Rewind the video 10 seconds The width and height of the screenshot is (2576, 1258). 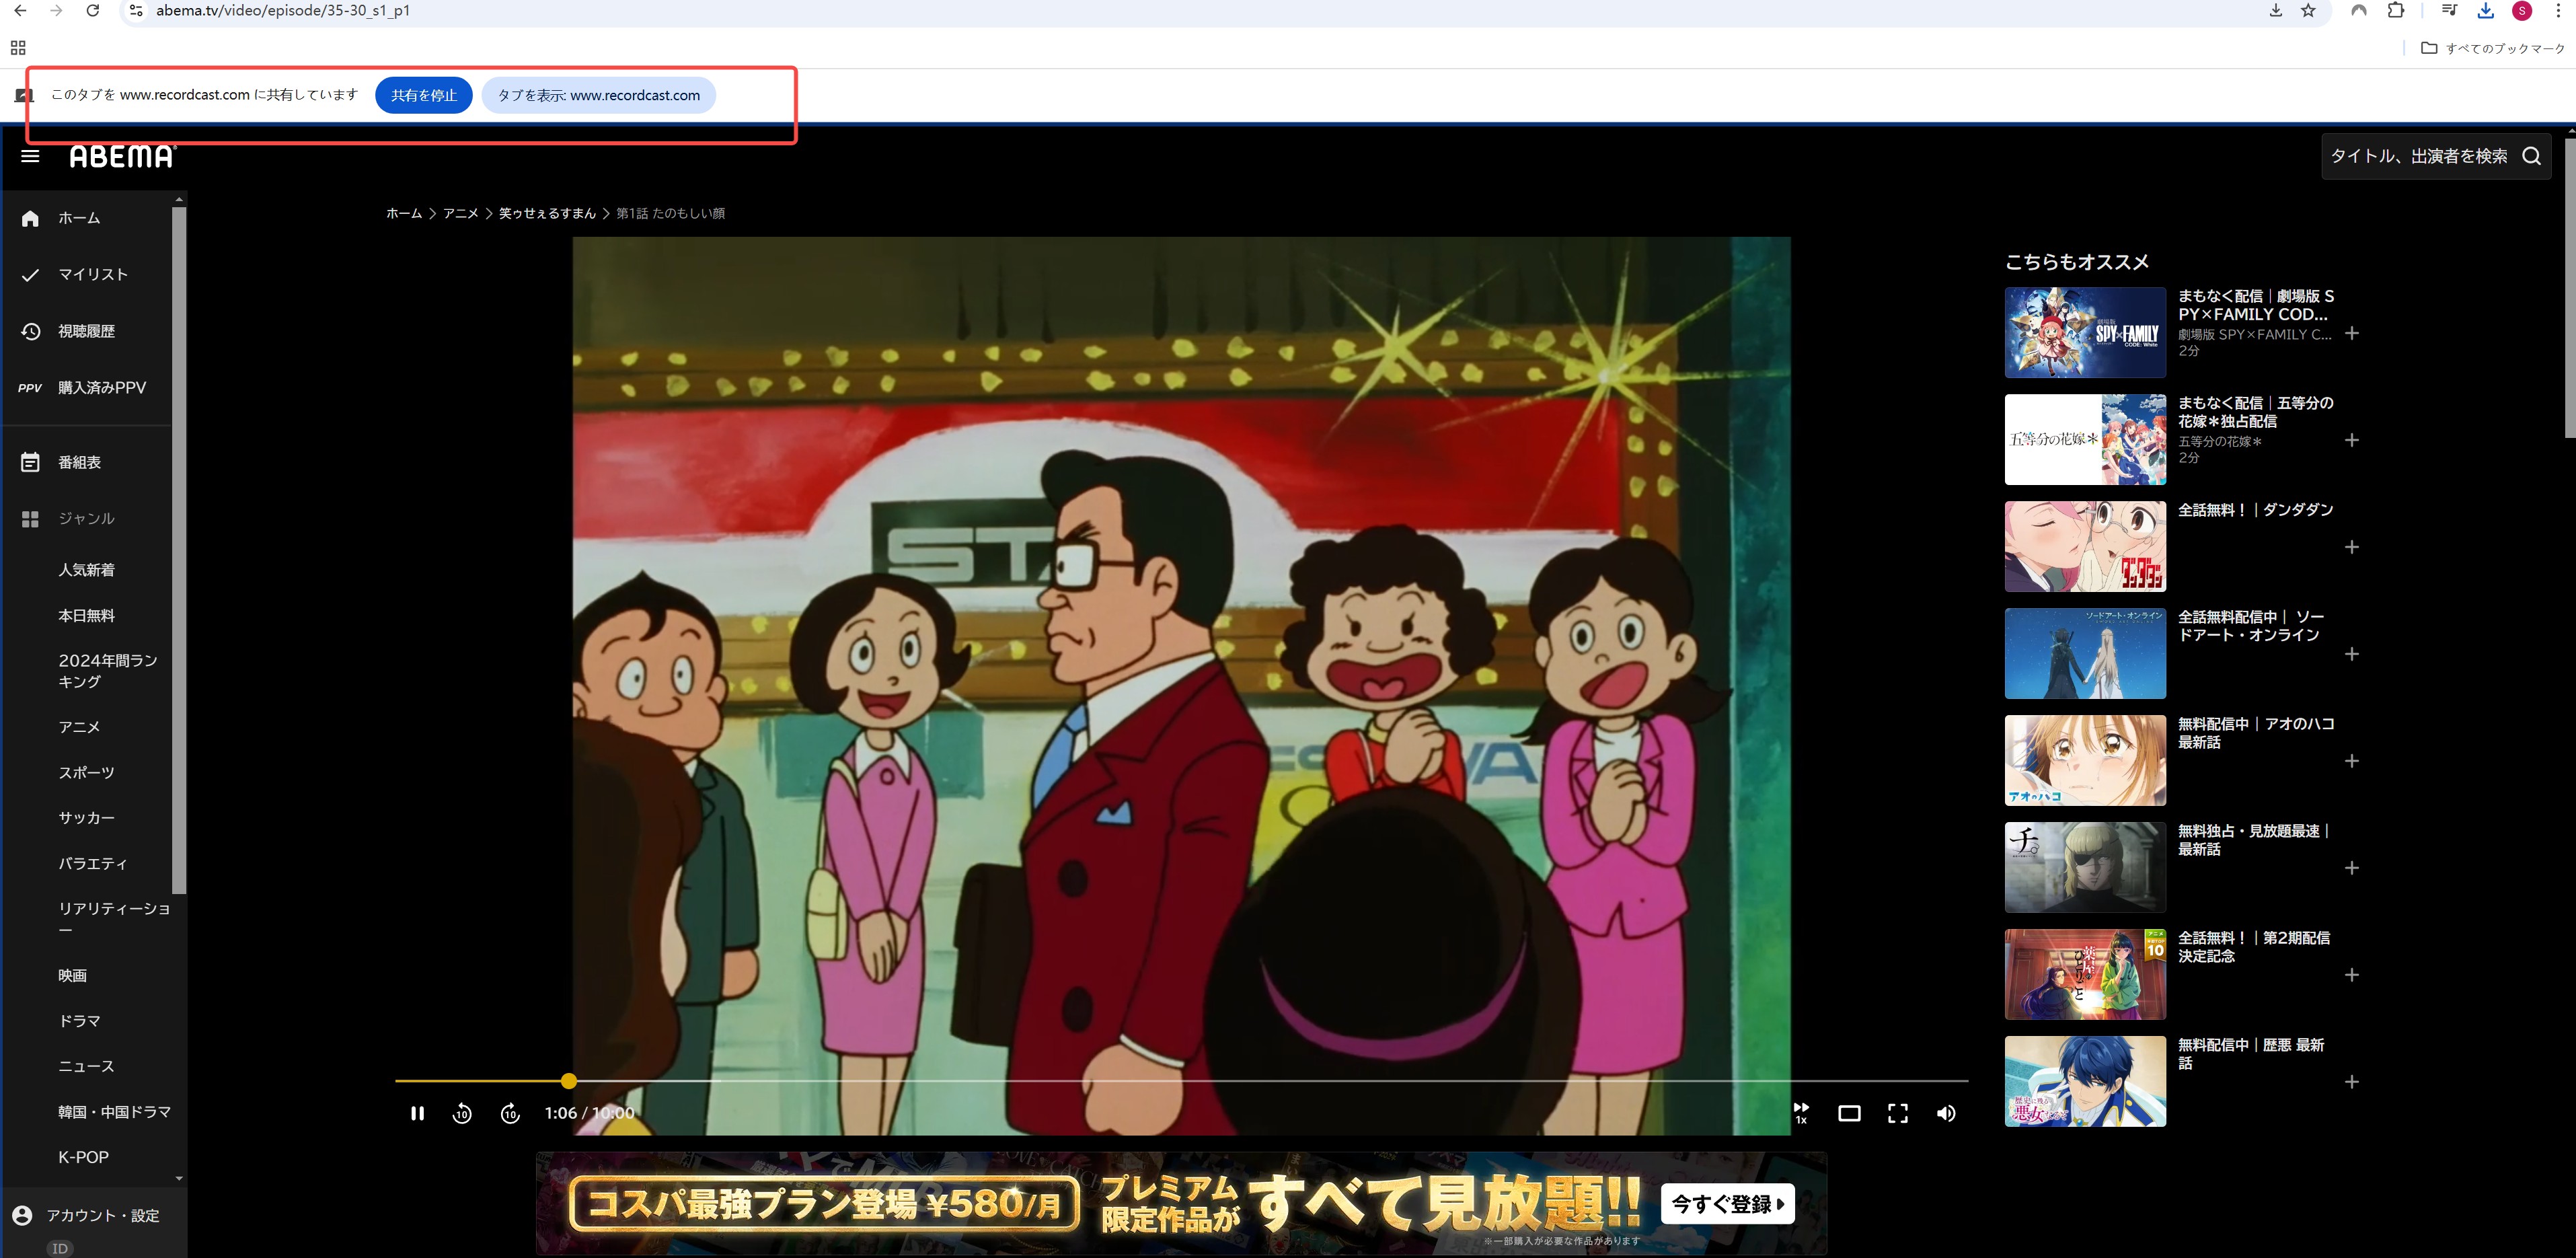point(462,1113)
